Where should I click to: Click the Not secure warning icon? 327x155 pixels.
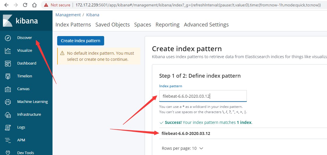[x=46, y=5]
